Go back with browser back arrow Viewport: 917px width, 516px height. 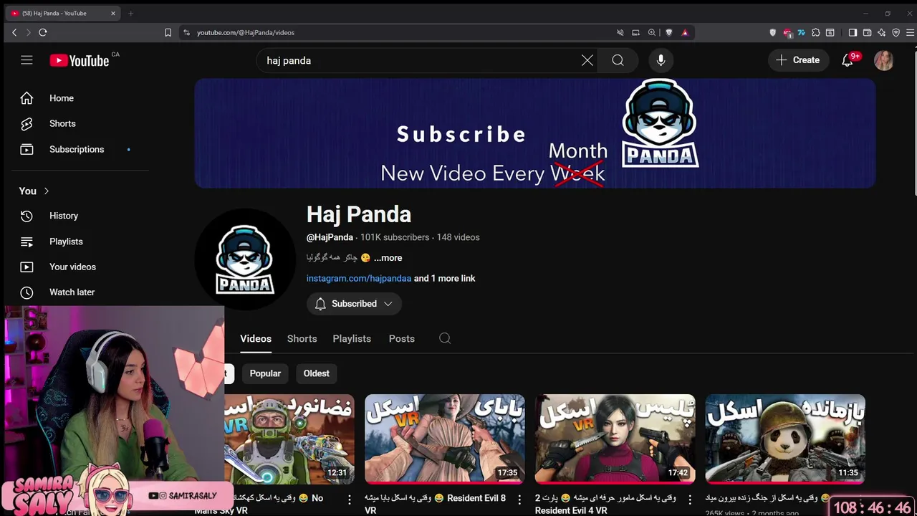point(14,32)
